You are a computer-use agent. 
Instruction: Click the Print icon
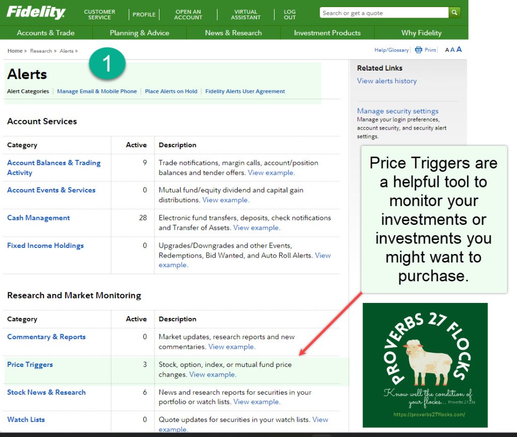tap(419, 50)
